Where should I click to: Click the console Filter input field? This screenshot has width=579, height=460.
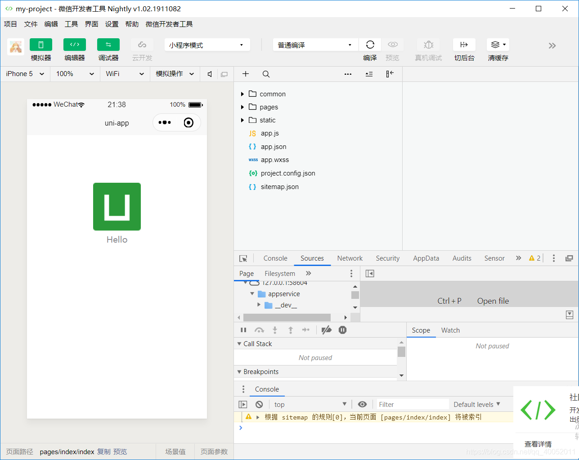[x=413, y=405]
